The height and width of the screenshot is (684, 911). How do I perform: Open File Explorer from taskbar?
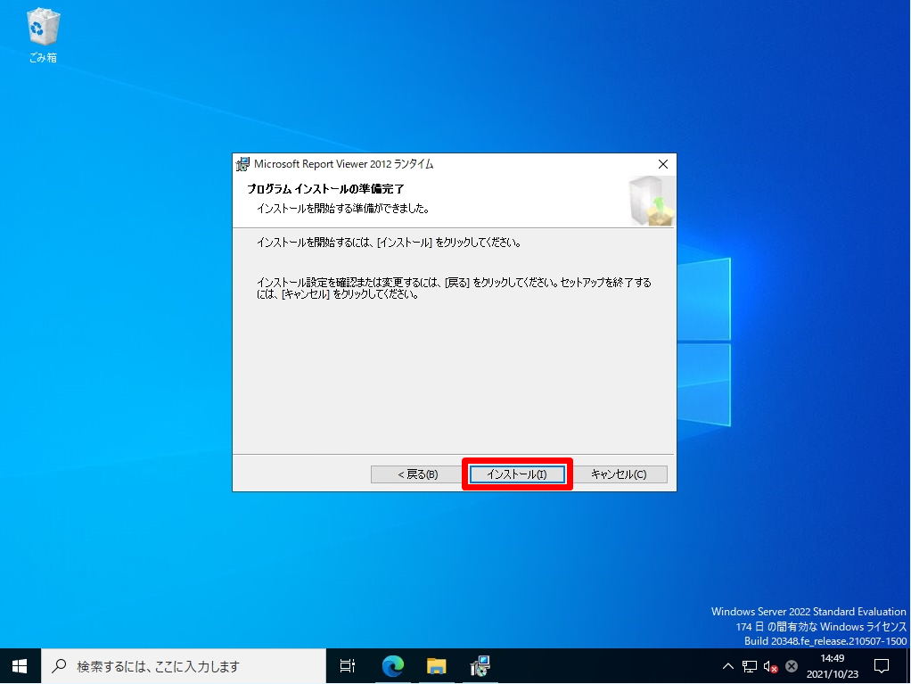436,666
